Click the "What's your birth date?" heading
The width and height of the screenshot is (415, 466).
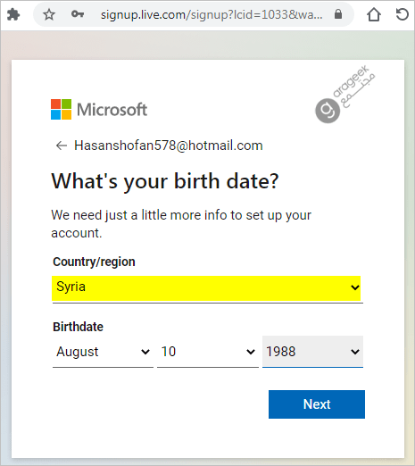coord(165,181)
